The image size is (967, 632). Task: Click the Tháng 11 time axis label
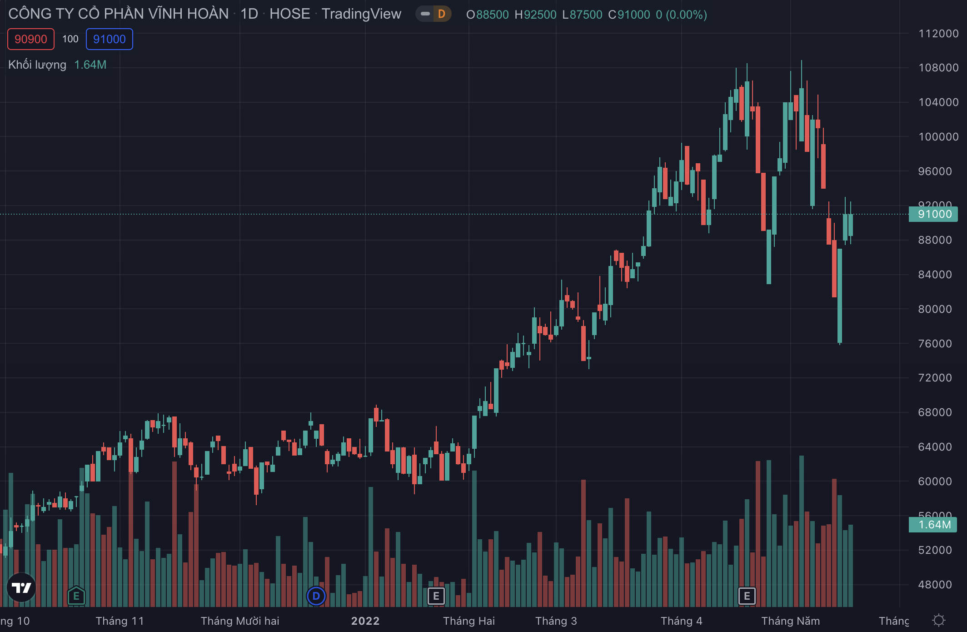120,621
